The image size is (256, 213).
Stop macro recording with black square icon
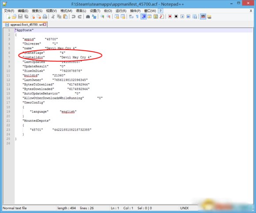point(176,17)
